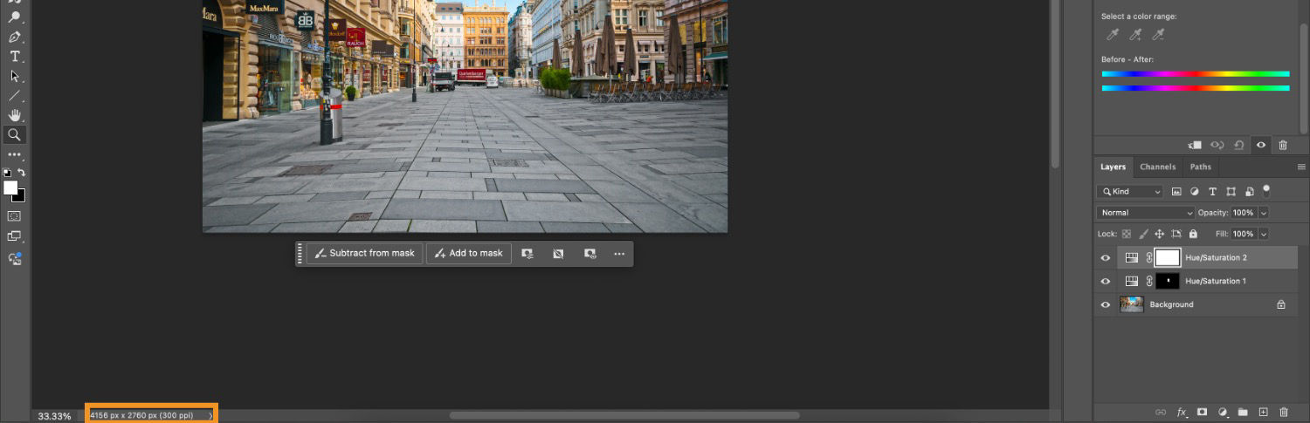The image size is (1310, 423).
Task: Click the Subtract from mask button
Action: pyautogui.click(x=364, y=253)
